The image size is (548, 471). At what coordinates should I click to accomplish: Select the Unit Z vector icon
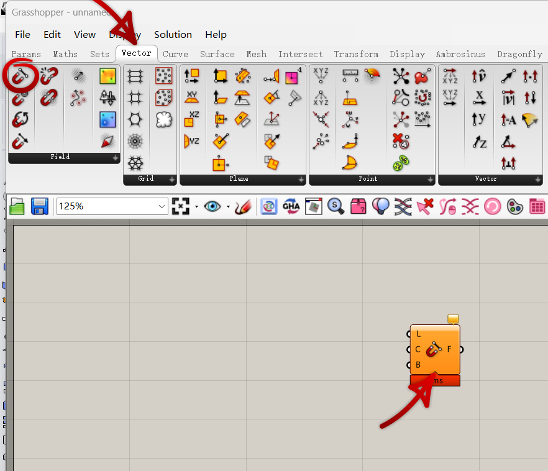[x=480, y=142]
